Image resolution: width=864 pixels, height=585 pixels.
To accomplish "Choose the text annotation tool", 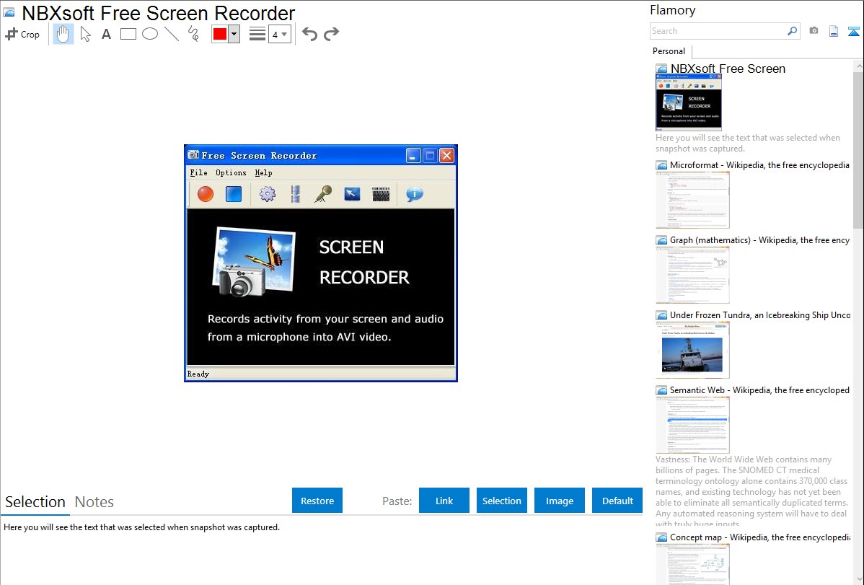I will (x=106, y=34).
